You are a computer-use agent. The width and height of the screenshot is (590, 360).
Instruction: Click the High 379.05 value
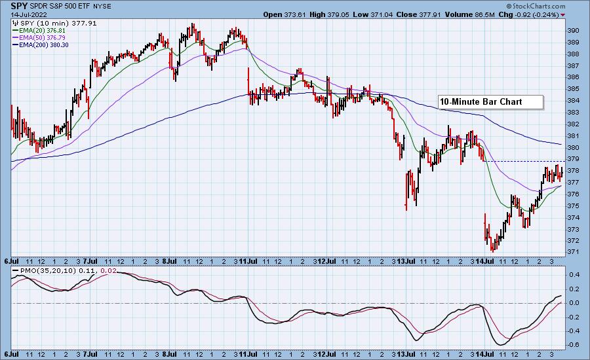click(x=329, y=14)
